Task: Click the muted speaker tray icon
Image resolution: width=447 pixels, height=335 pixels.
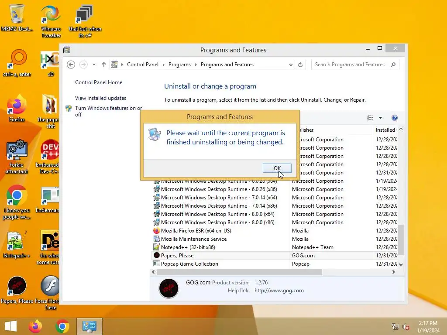Action: [x=406, y=326]
